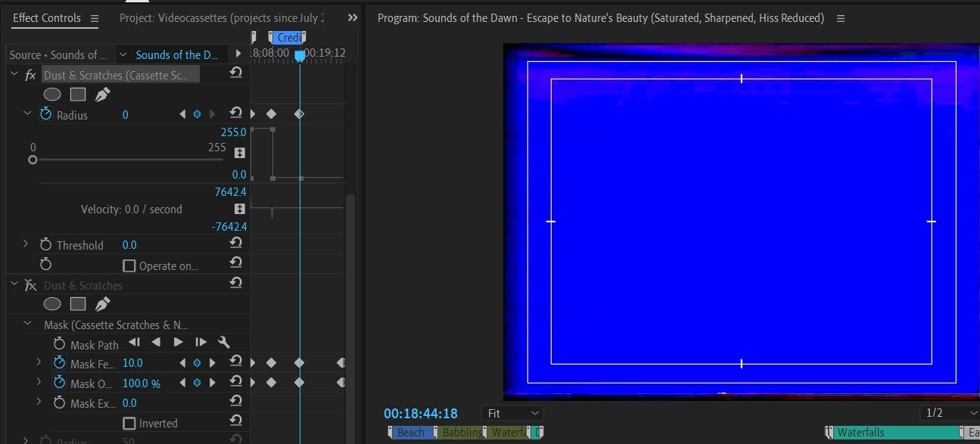Select pen mask tool under disabled Dust & Scratches
Viewport: 980px width, 444px height.
(x=102, y=304)
